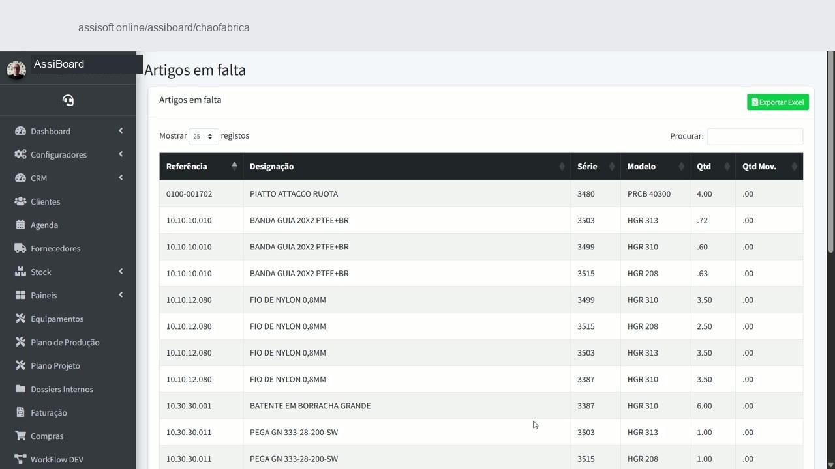Viewport: 835px width, 469px height.
Task: Open the headset support icon
Action: click(68, 100)
